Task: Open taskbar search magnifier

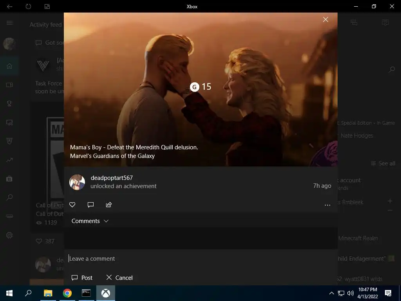Action: pos(28,293)
